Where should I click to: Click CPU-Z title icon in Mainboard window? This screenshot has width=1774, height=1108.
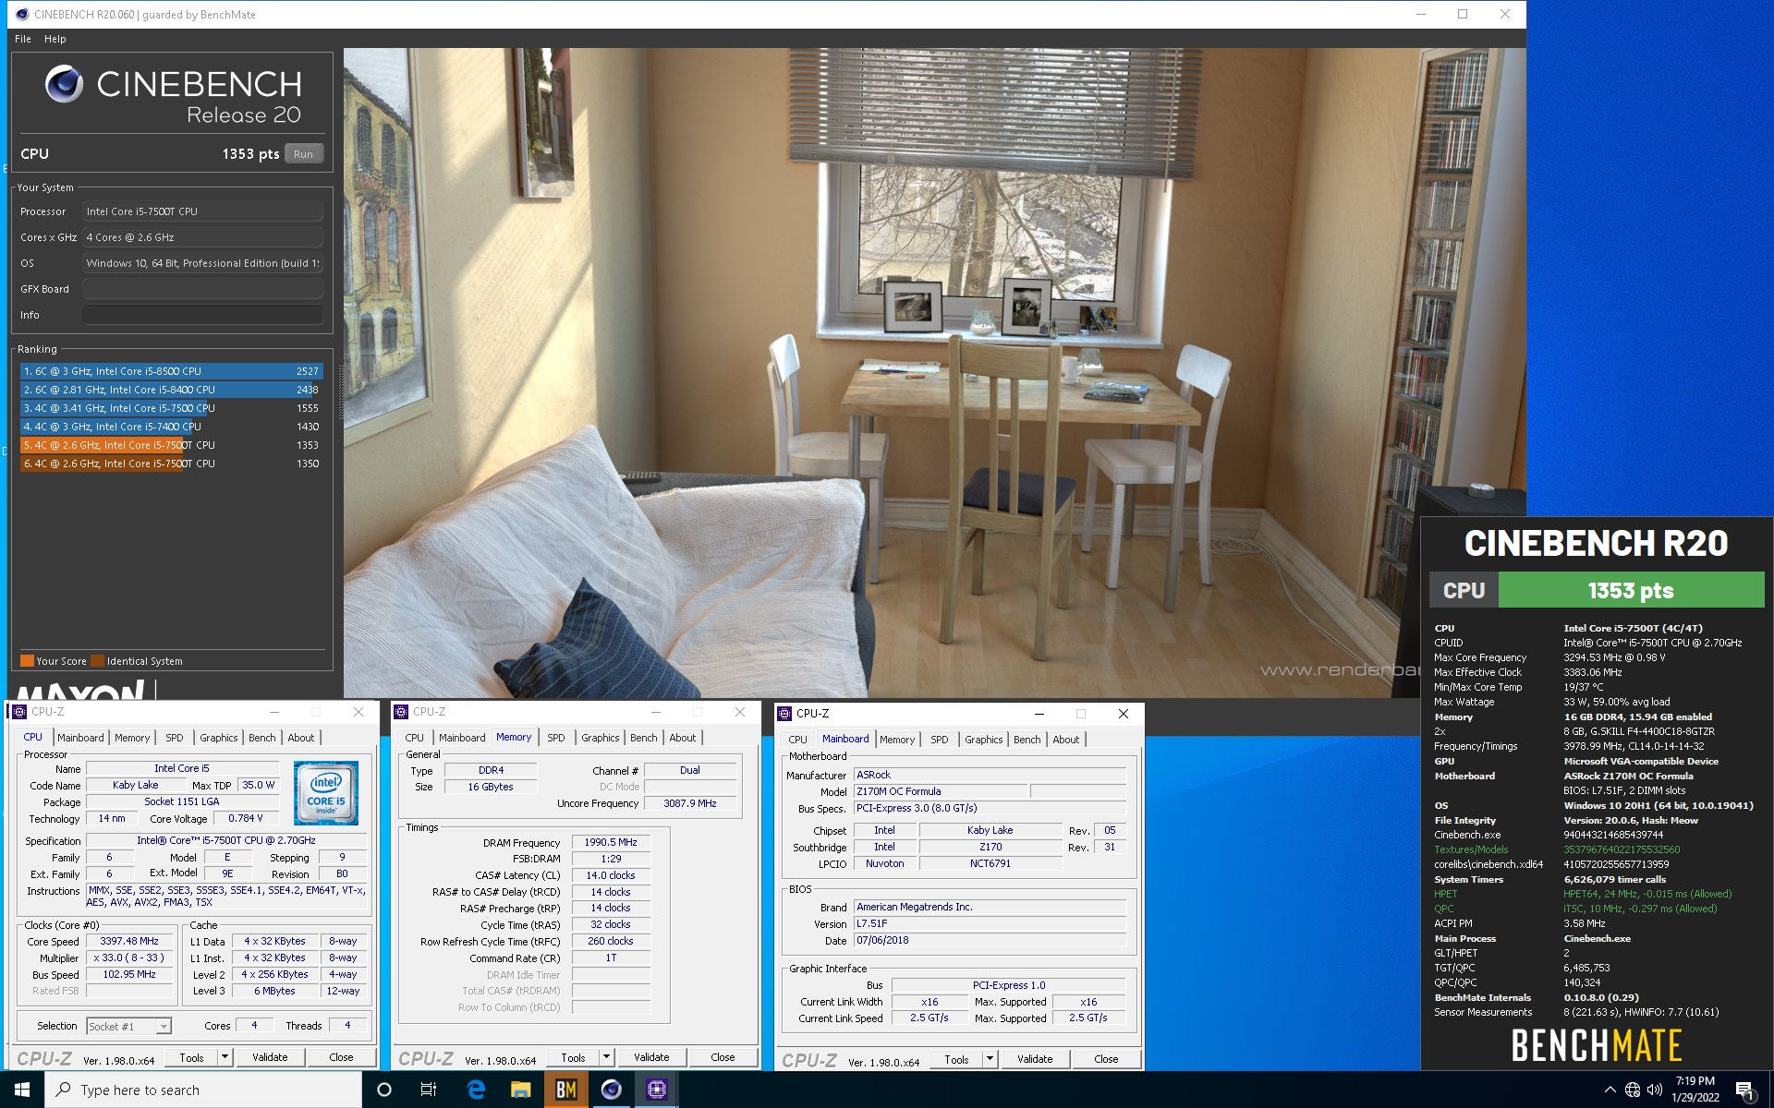click(784, 714)
